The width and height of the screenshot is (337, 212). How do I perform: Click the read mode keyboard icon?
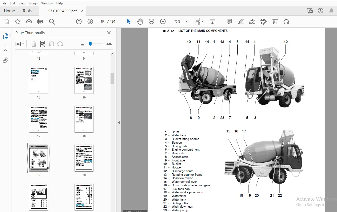click(x=212, y=22)
